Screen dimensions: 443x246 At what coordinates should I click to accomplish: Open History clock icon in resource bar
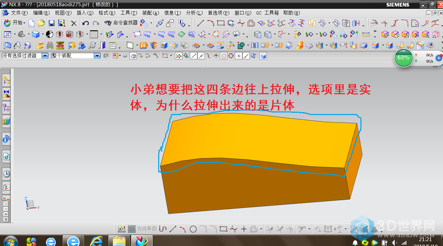click(x=6, y=174)
